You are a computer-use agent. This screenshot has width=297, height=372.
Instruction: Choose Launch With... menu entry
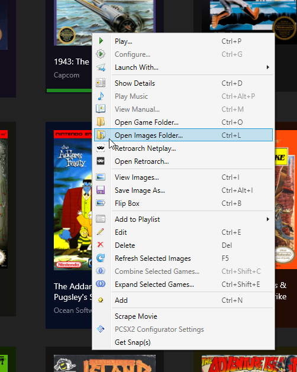pos(183,67)
